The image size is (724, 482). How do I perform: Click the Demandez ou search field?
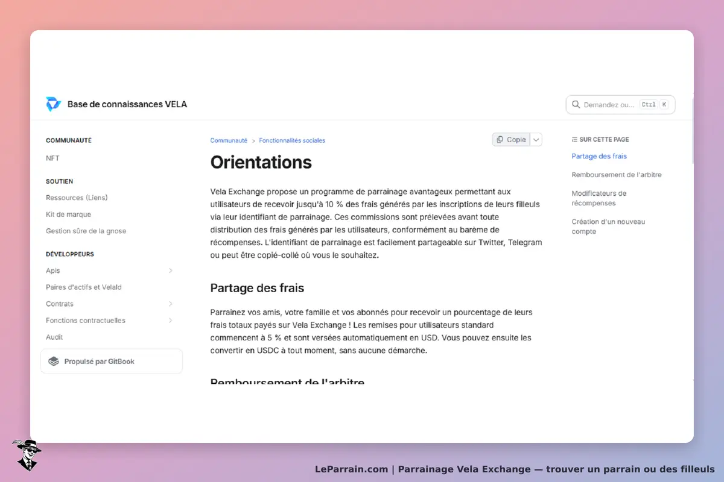[x=620, y=105]
